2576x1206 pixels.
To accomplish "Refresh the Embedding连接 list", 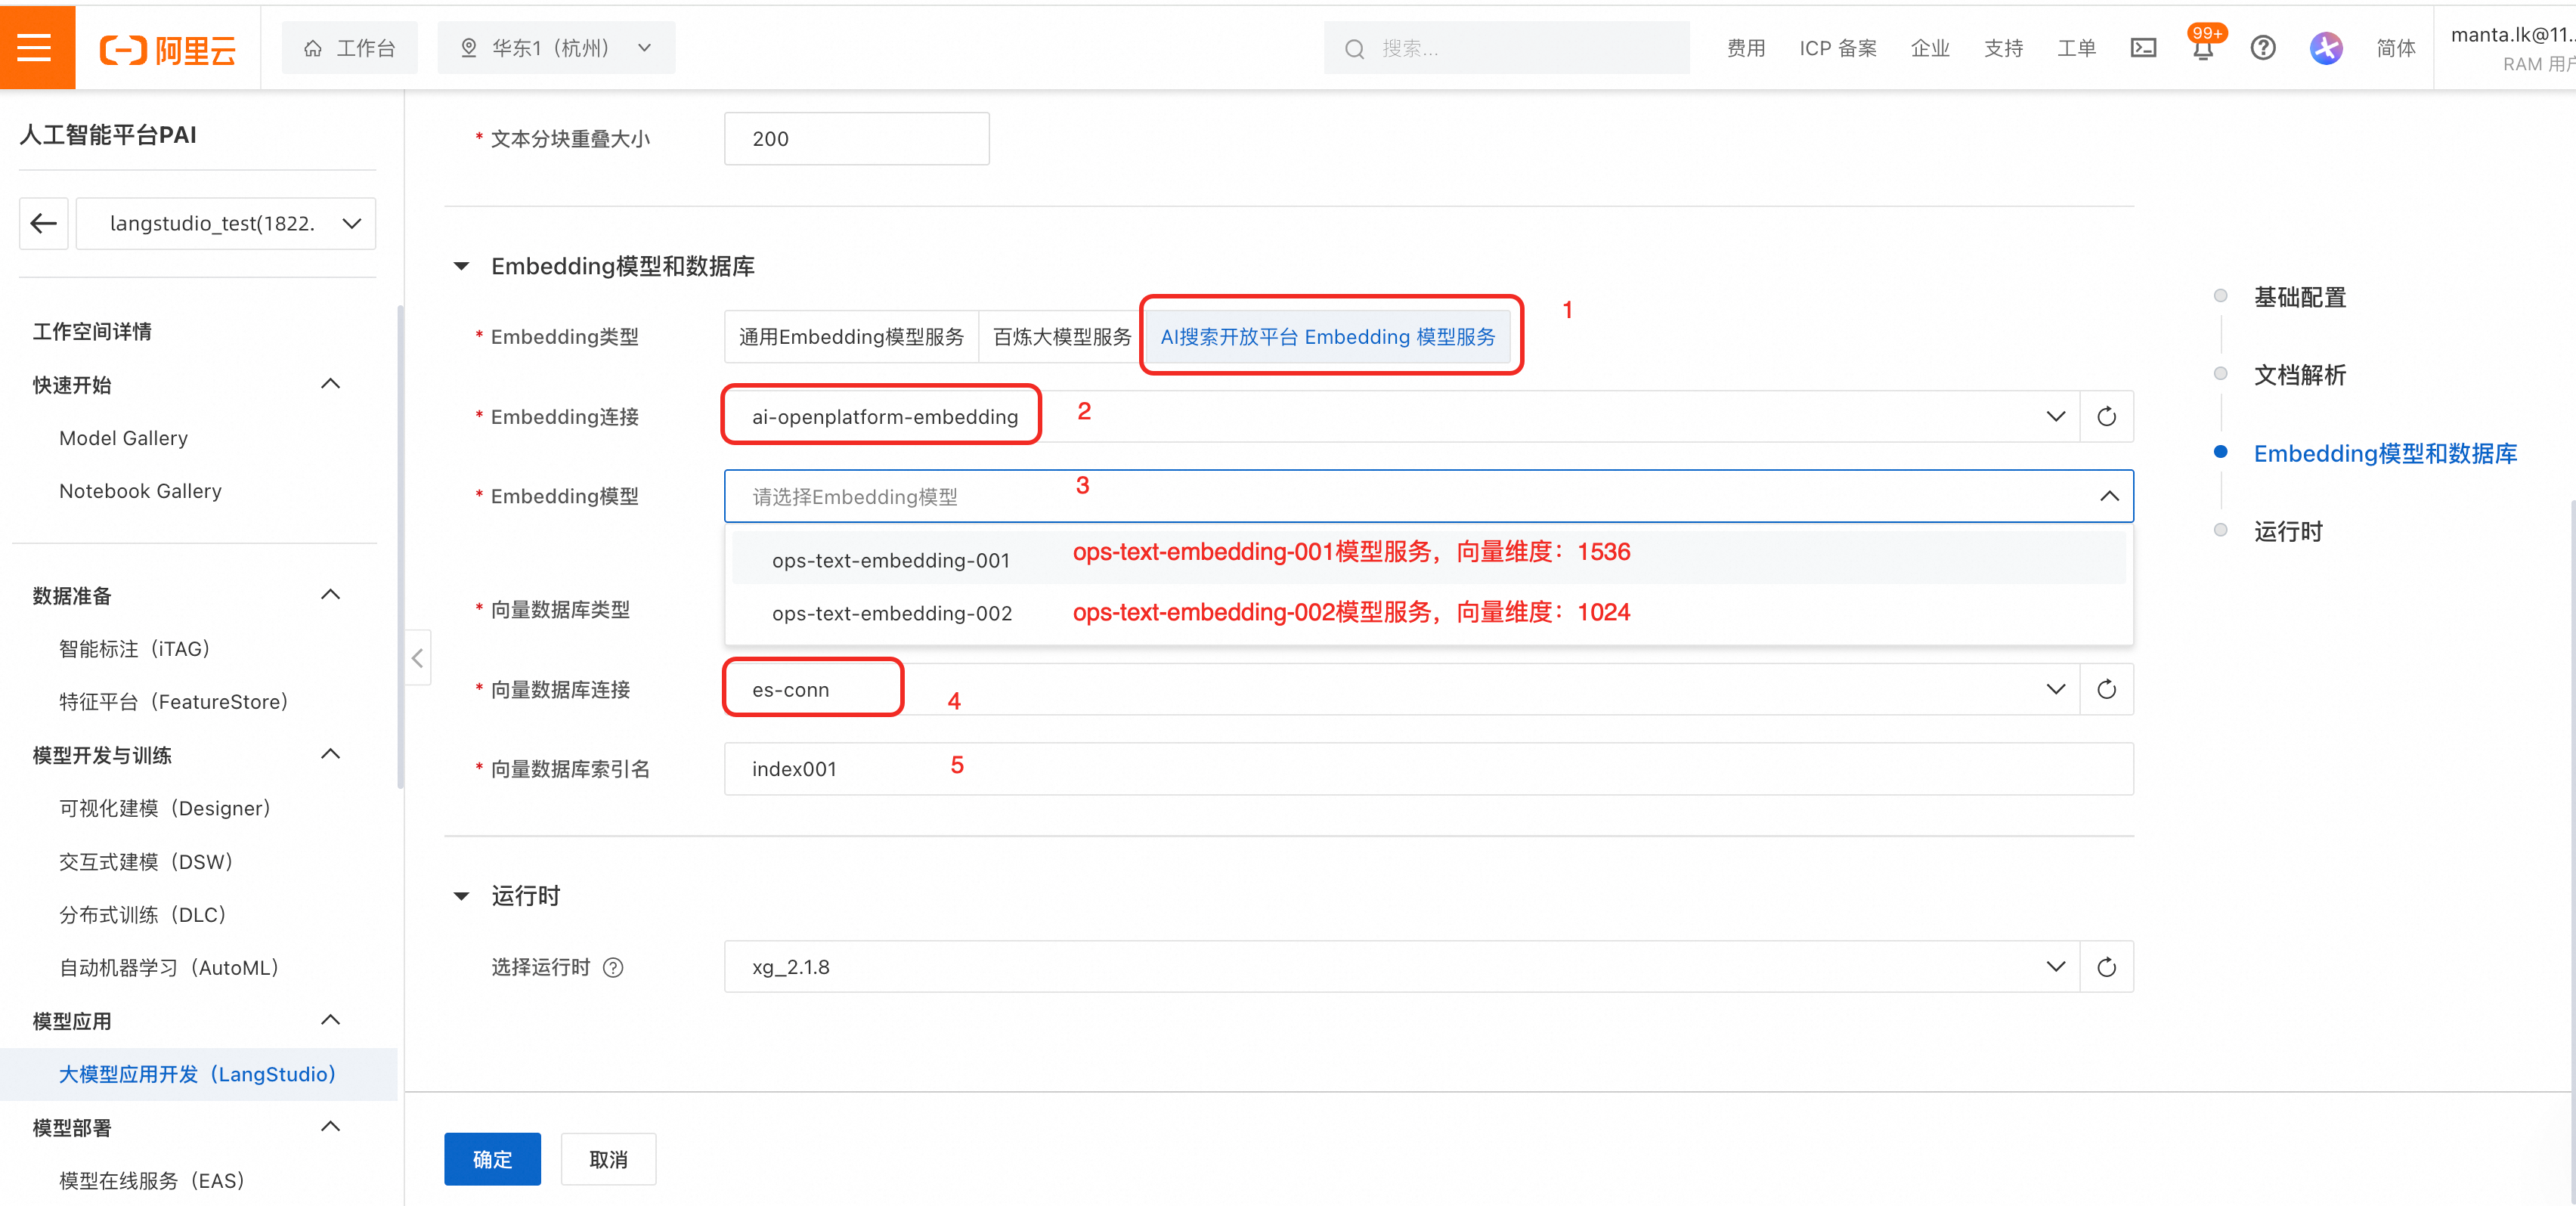I will 2106,416.
